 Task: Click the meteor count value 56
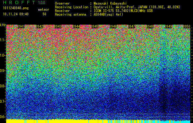point(44,14)
